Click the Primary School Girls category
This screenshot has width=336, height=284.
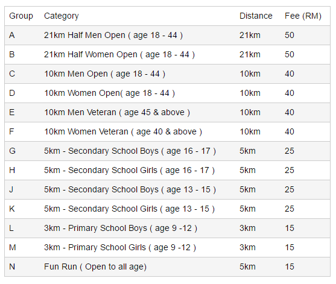tap(120, 247)
